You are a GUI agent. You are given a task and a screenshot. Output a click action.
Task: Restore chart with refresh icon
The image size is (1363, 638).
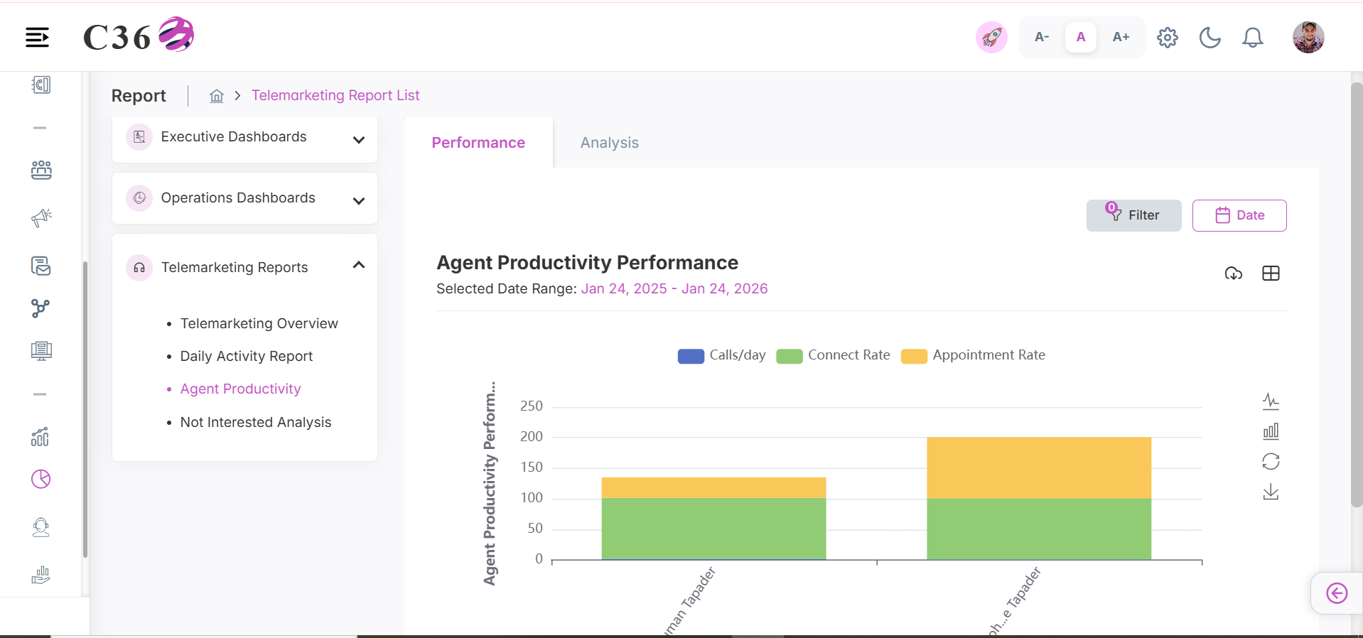click(1271, 462)
